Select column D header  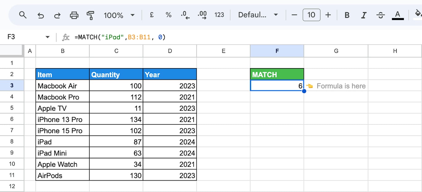170,51
